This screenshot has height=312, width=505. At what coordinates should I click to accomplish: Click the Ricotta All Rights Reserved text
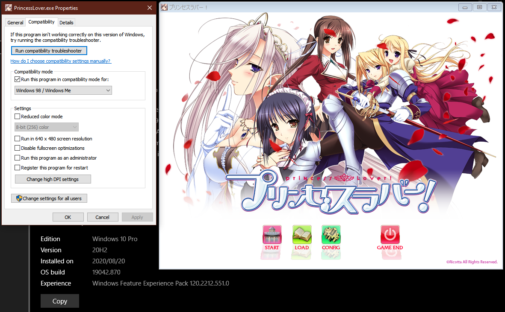pyautogui.click(x=472, y=262)
